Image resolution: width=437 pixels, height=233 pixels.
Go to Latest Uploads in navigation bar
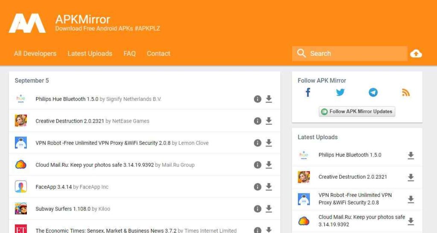coord(90,53)
